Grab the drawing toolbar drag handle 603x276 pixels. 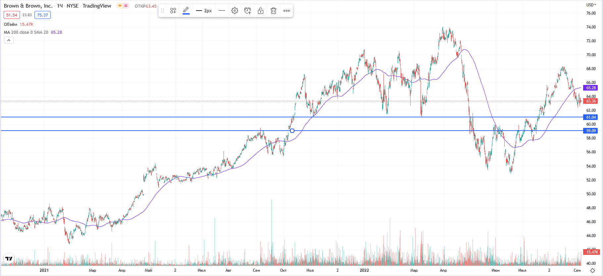tap(162, 11)
